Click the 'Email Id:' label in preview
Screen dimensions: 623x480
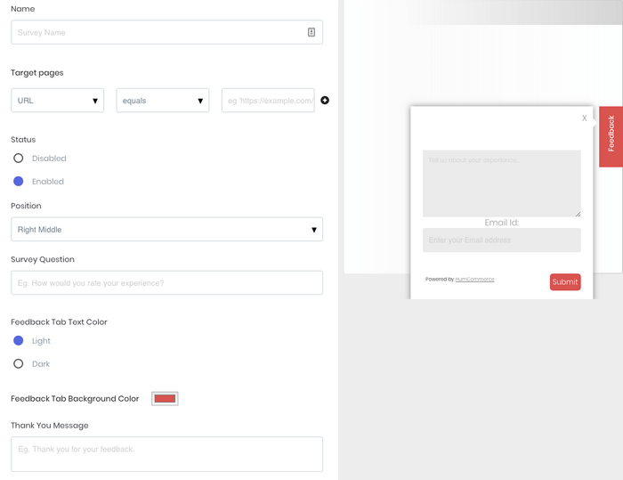click(x=502, y=223)
